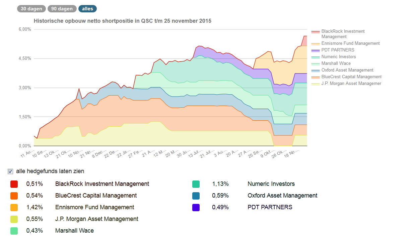Click the 6,00% y-axis label

pyautogui.click(x=25, y=29)
